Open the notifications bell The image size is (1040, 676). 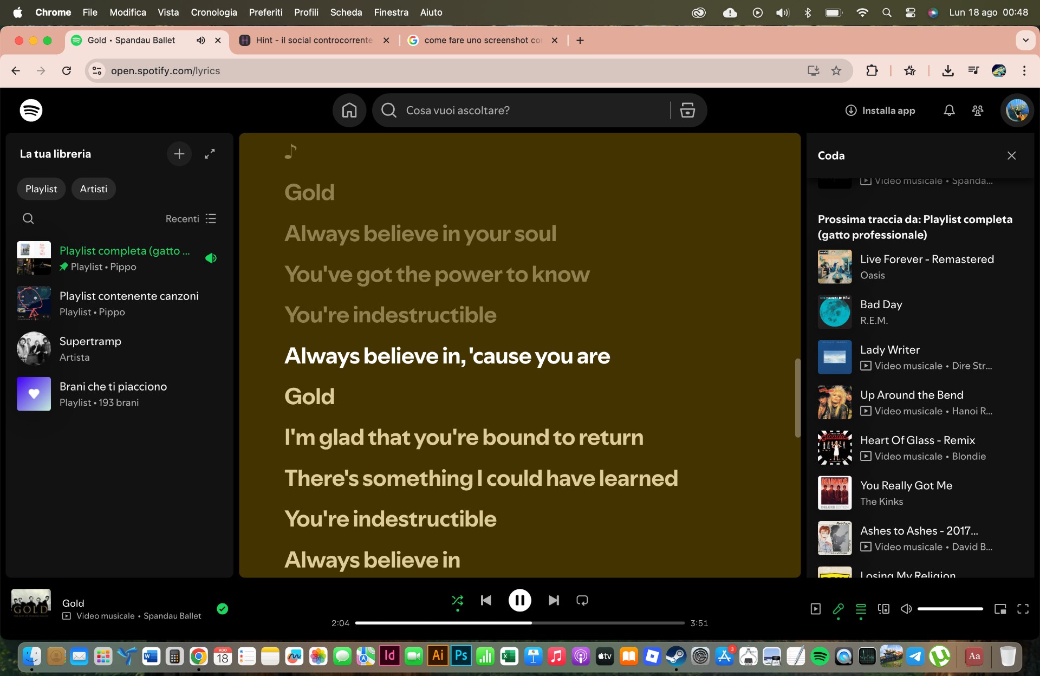point(949,110)
